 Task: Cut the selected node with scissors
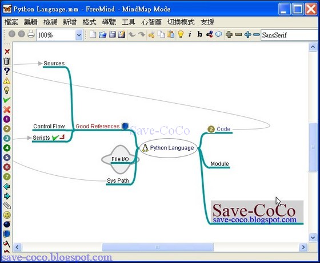click(x=151, y=34)
